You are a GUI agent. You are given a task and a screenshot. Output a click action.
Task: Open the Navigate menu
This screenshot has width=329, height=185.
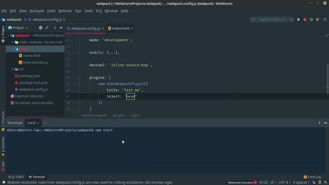36,11
